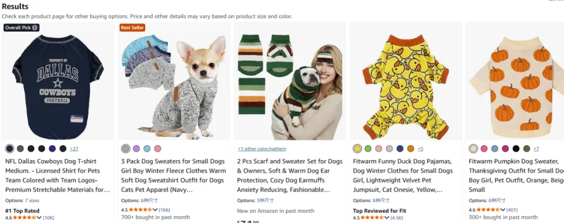Pick the olive swatch on Pumpkin Dog Sweater
564x223 pixels.
coord(526,149)
